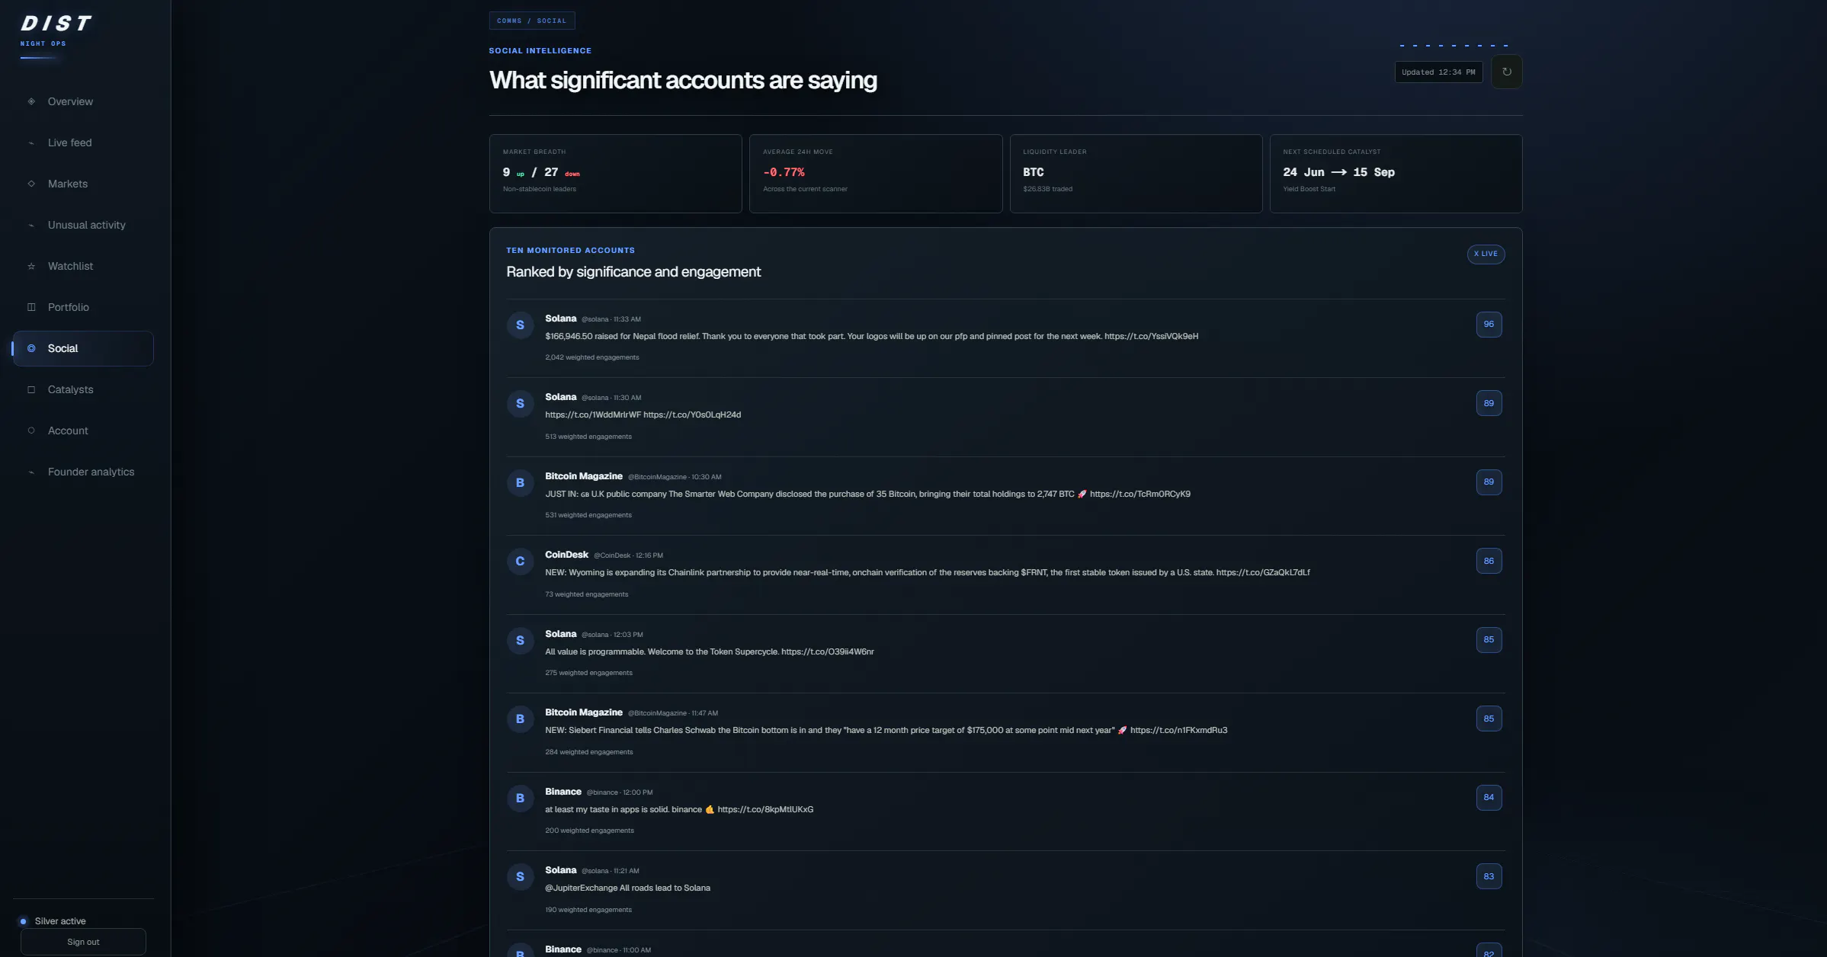Open the Next Scheduled Catalyst card

click(1396, 174)
